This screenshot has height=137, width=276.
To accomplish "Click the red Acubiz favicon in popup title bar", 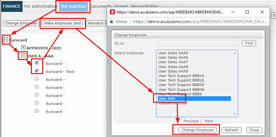I will coord(112,12).
